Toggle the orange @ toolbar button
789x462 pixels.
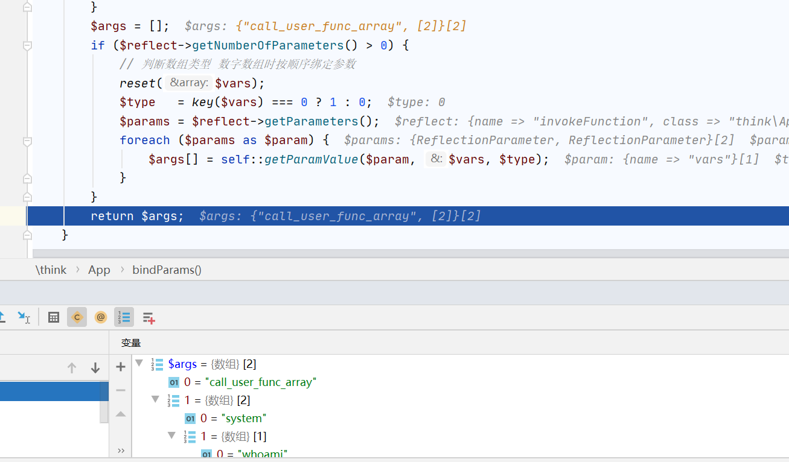100,317
